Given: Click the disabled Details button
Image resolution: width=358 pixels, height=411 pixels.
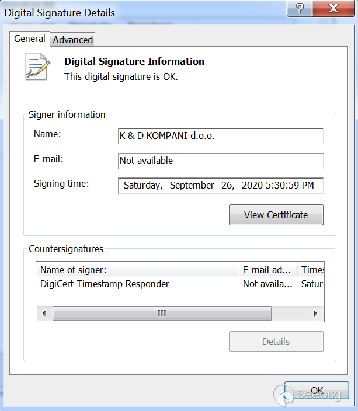Looking at the screenshot, I should [x=276, y=342].
